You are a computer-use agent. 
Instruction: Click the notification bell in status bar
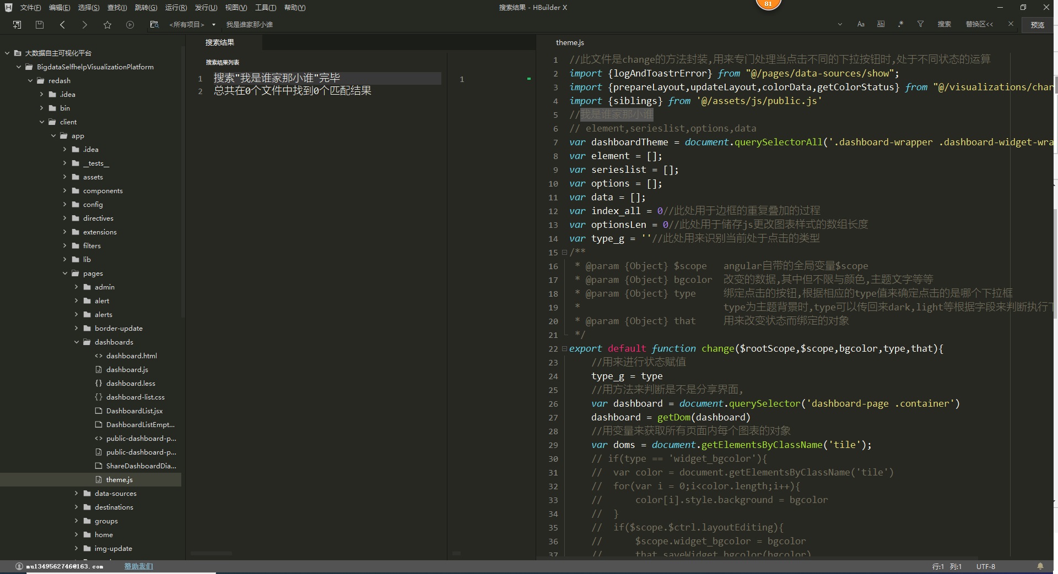click(1040, 566)
